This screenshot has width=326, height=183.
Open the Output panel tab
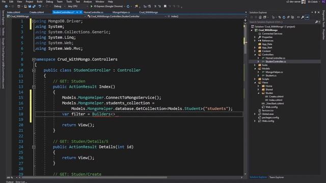(10, 182)
